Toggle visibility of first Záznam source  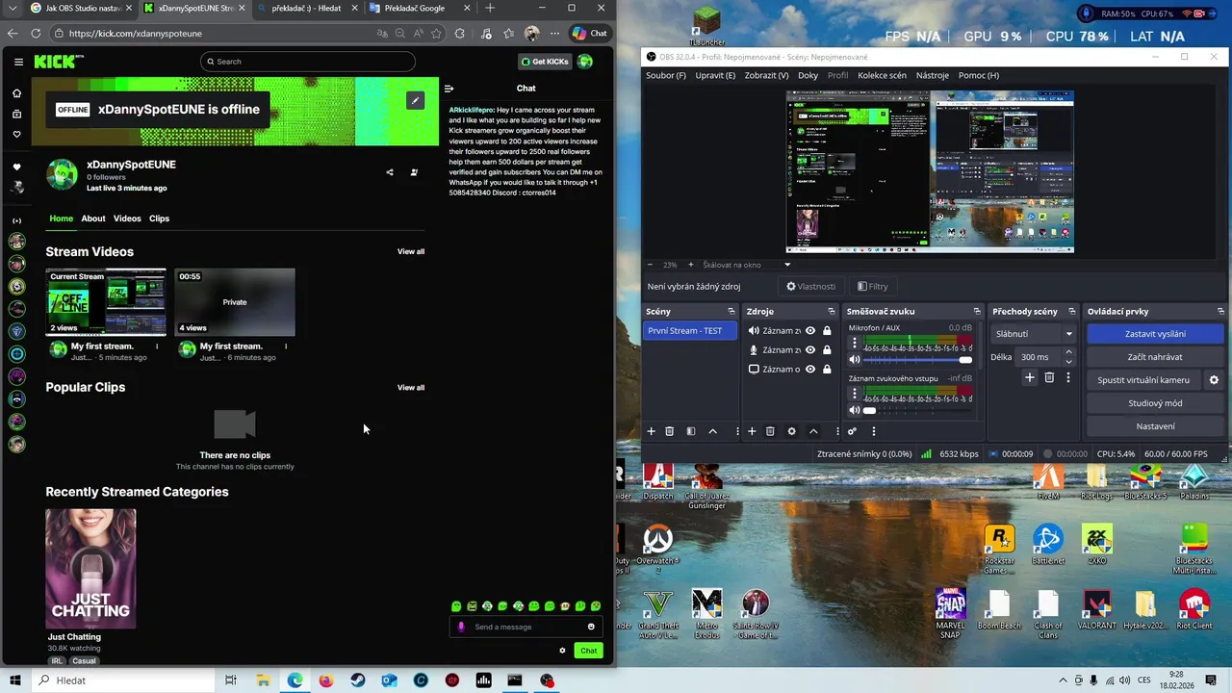click(810, 331)
